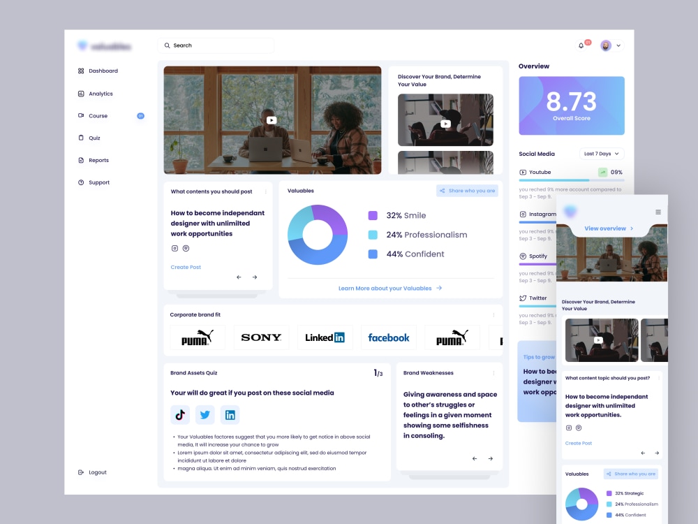Open hamburger menu in mobile view

click(658, 212)
